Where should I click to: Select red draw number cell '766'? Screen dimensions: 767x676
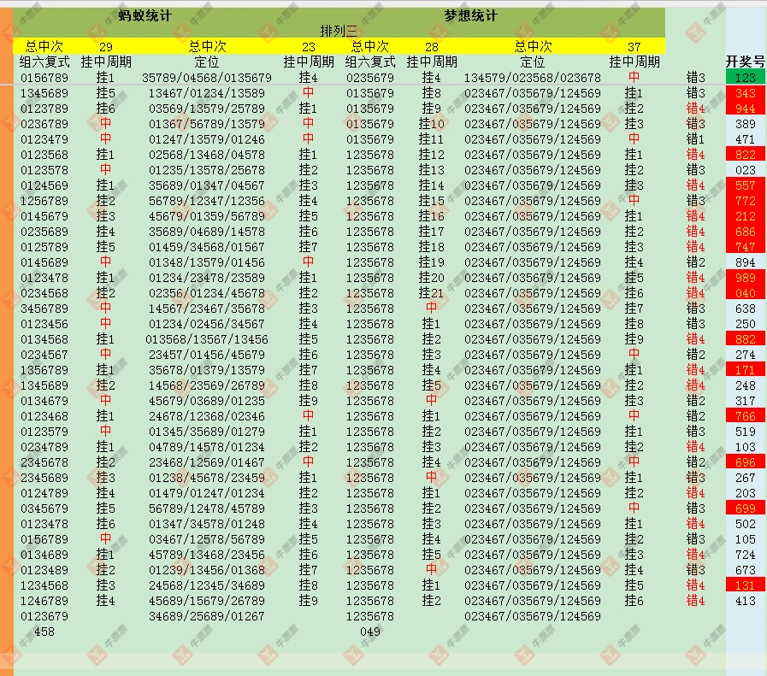(x=745, y=416)
